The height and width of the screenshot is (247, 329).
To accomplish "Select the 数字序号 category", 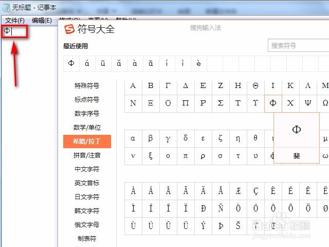I will coord(87,113).
